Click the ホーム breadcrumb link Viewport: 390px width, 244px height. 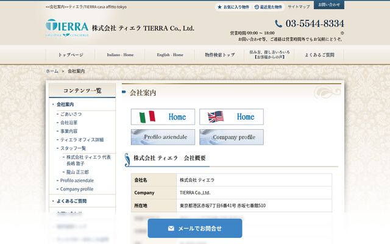tap(52, 71)
